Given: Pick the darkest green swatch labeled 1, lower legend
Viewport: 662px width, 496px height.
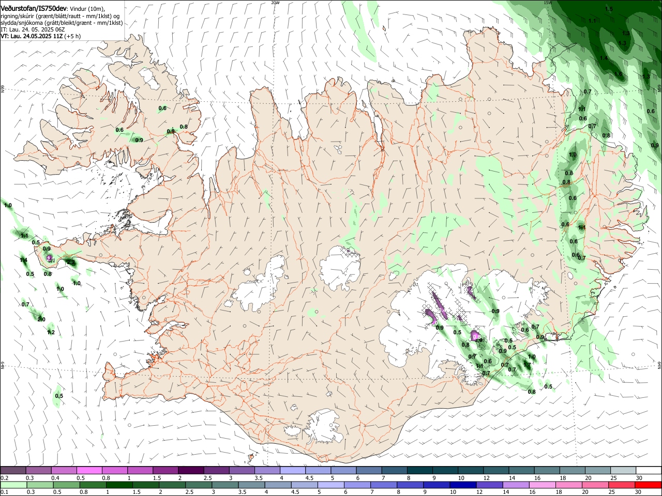Looking at the screenshot, I should [x=118, y=485].
